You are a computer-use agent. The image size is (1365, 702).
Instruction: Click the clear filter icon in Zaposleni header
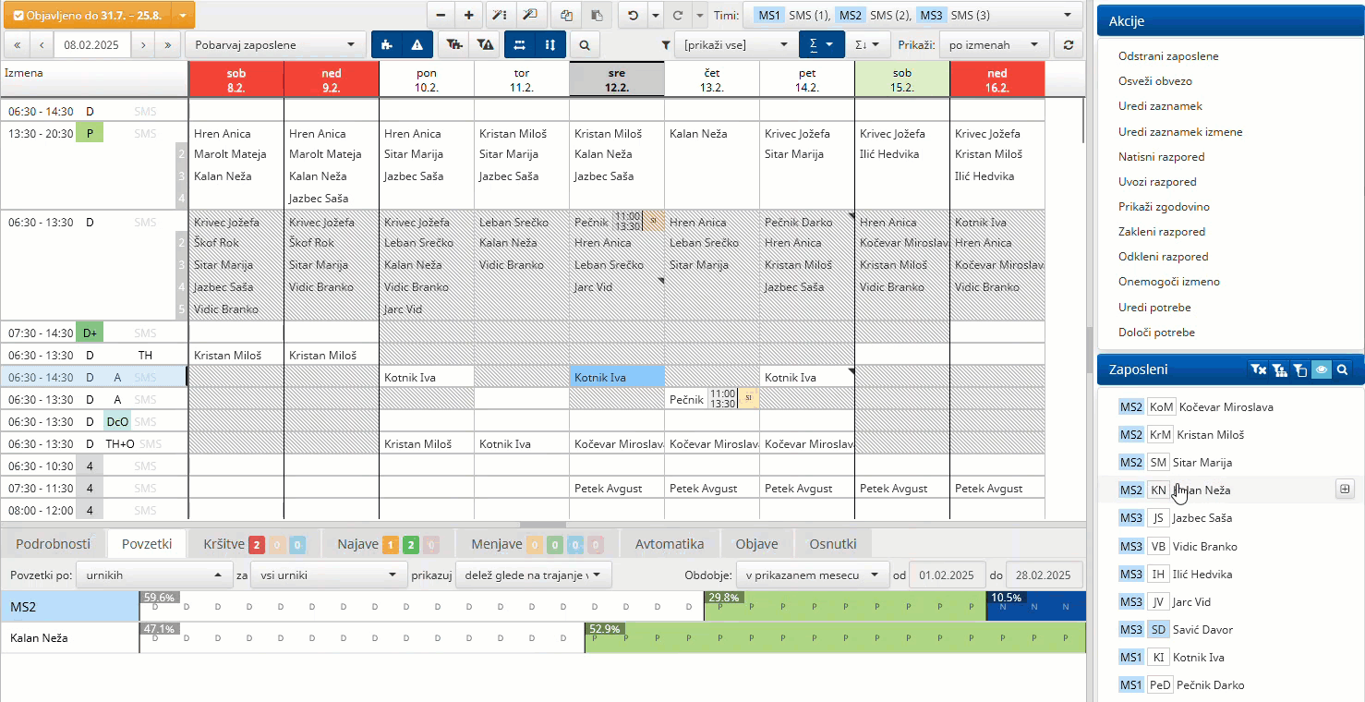click(1257, 369)
